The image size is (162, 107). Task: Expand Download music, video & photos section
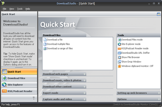click(64, 80)
